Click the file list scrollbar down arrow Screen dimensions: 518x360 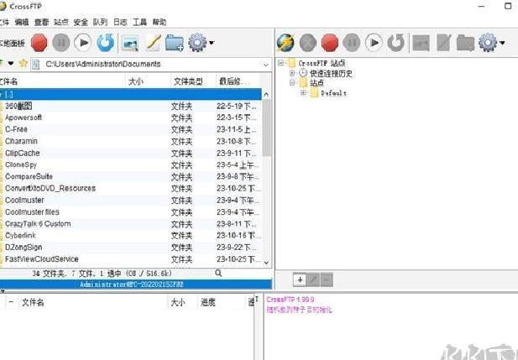[266, 263]
